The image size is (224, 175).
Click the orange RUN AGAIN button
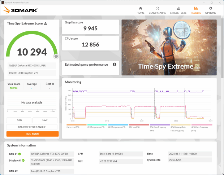[x=33, y=134]
